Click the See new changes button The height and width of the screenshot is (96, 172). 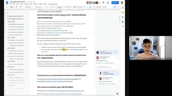pyautogui.click(x=53, y=4)
